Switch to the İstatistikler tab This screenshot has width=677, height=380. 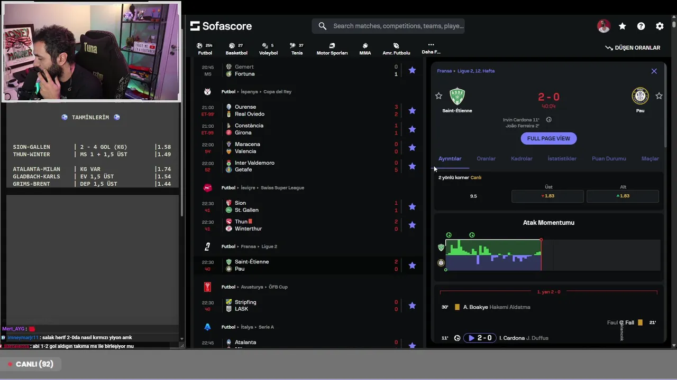point(562,158)
